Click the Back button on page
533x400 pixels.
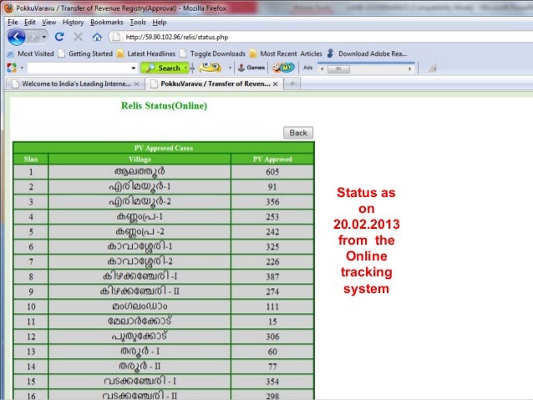[x=298, y=133]
